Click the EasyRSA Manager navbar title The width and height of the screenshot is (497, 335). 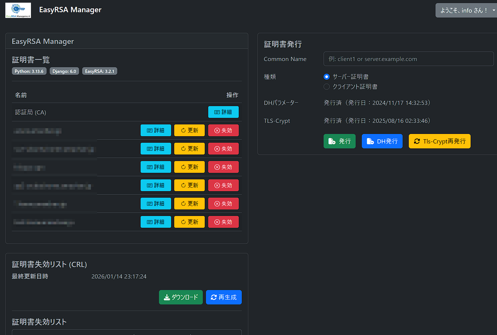click(70, 10)
